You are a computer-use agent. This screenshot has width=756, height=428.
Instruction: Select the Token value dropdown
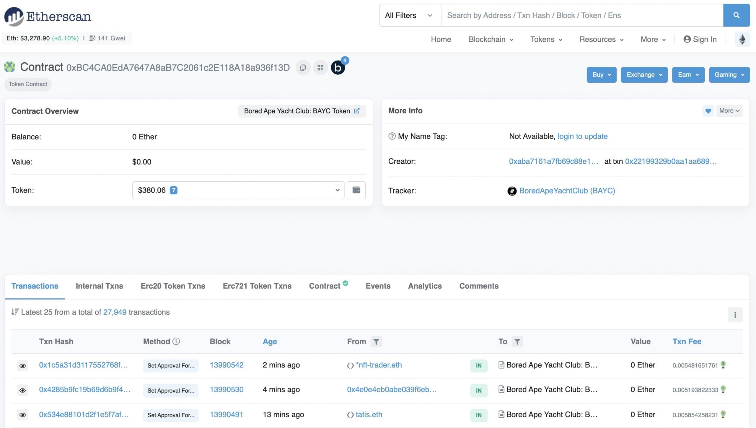click(238, 190)
